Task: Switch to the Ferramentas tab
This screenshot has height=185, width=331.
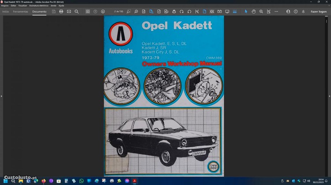Action: click(21, 11)
